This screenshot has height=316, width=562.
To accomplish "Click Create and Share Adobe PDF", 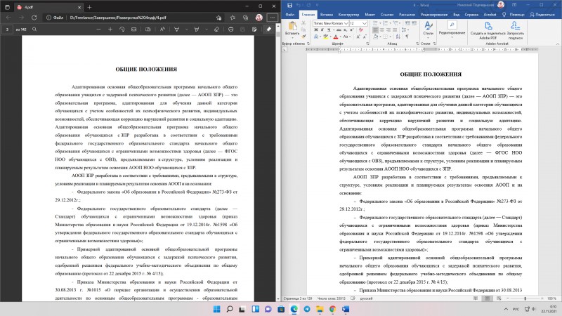I will pos(488,30).
